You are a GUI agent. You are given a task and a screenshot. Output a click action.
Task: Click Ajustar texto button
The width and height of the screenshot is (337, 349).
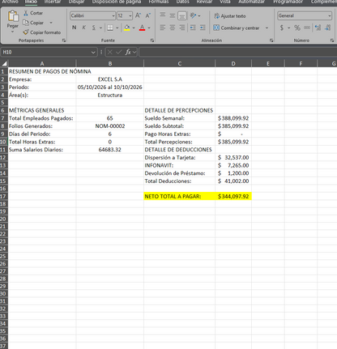coord(230,16)
